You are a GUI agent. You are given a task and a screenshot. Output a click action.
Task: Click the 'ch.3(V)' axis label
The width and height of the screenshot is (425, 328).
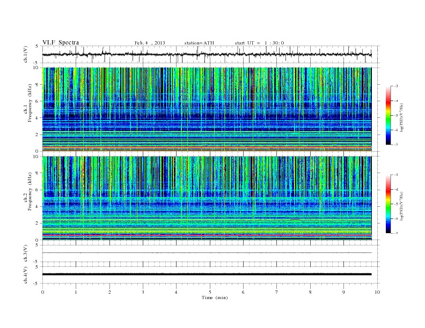26,254
